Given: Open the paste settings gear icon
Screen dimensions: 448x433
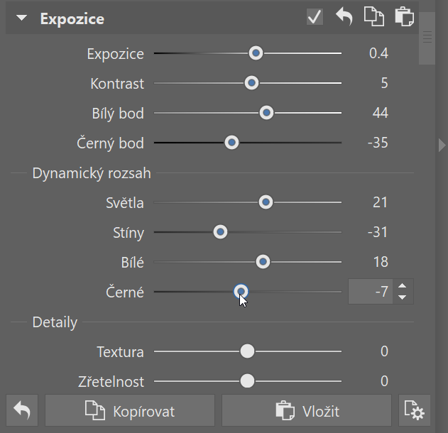Looking at the screenshot, I should 415,410.
